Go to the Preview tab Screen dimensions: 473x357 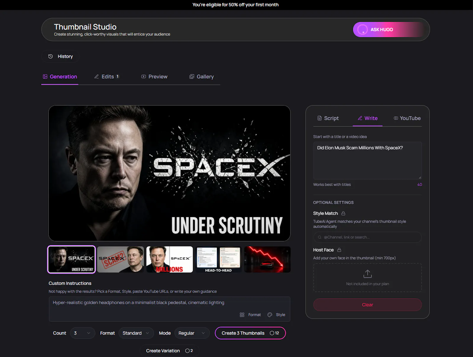(x=154, y=77)
